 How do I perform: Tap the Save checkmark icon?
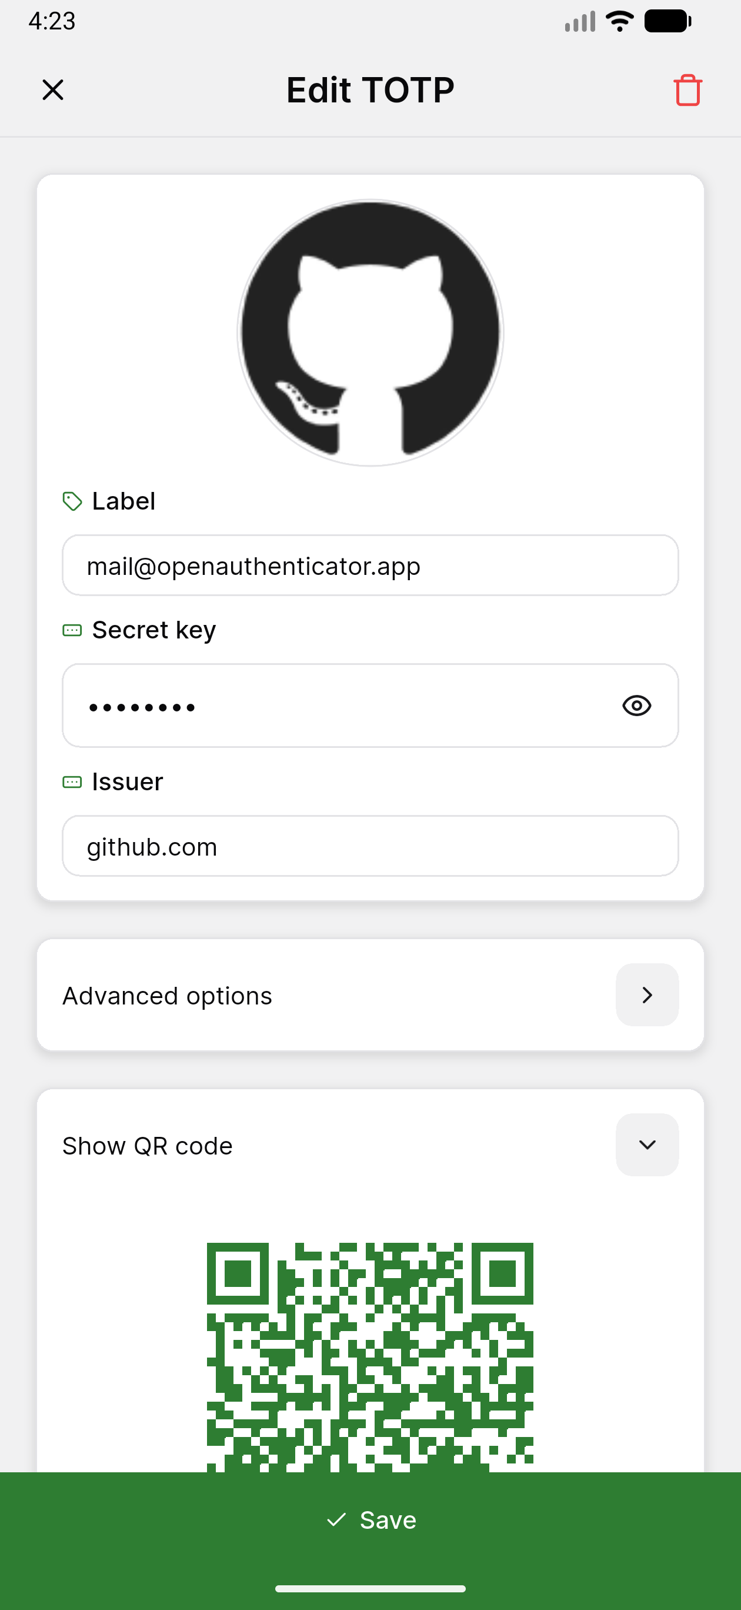[x=337, y=1519]
